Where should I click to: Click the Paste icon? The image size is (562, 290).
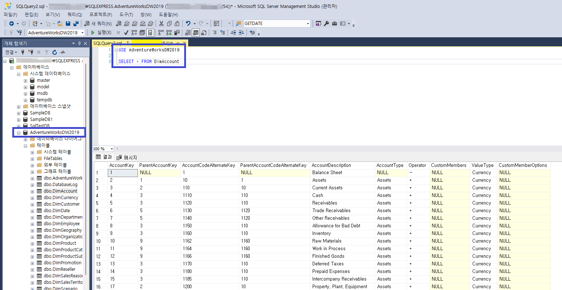pyautogui.click(x=177, y=24)
